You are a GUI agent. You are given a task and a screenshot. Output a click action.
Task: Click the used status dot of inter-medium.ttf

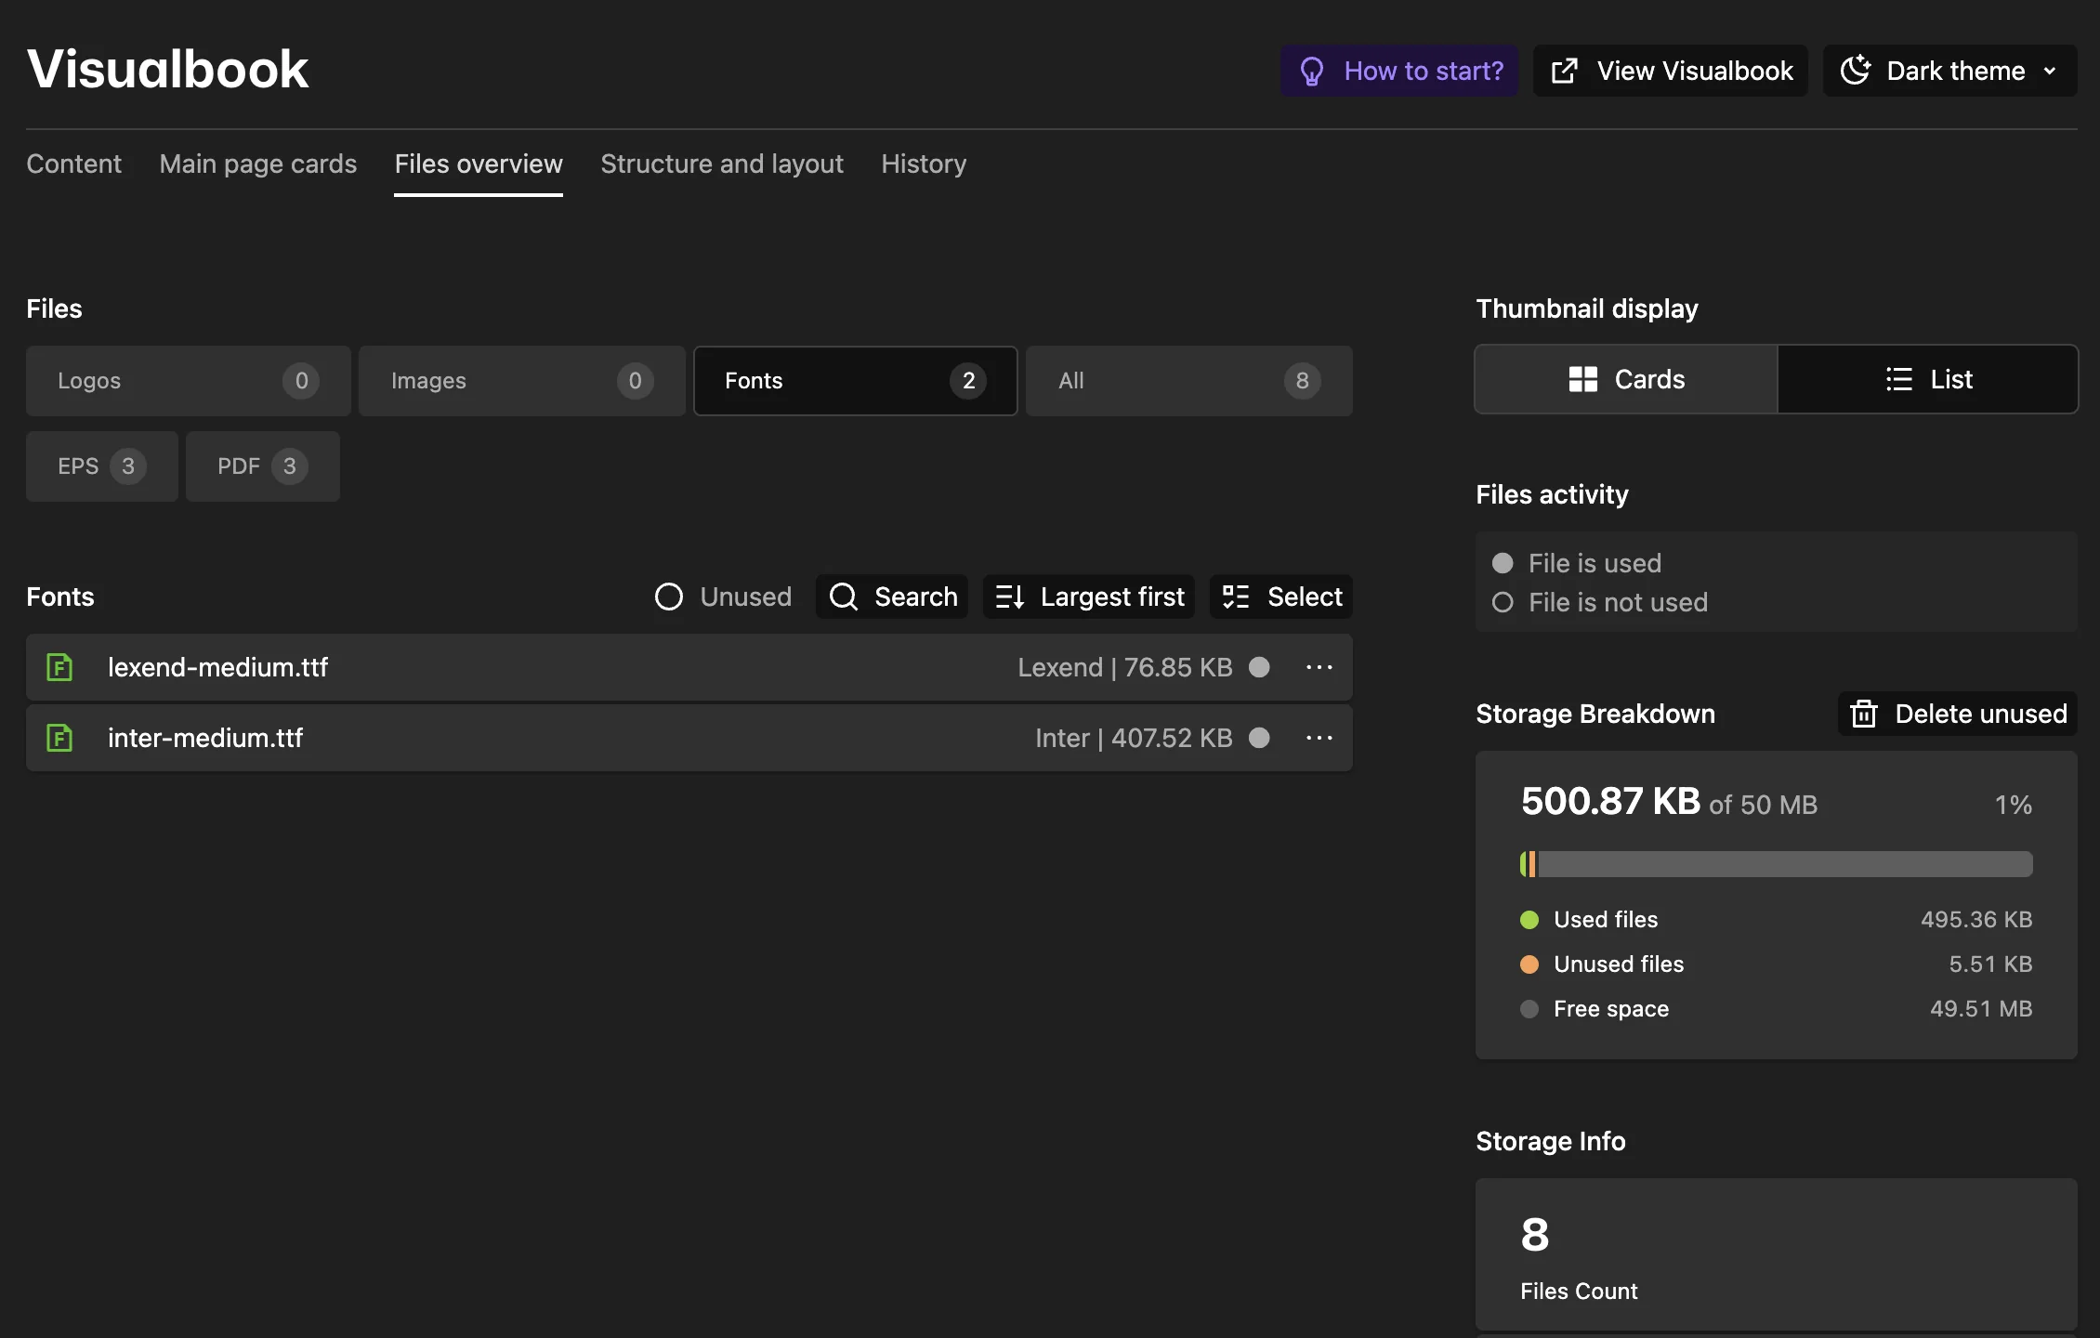pos(1259,738)
